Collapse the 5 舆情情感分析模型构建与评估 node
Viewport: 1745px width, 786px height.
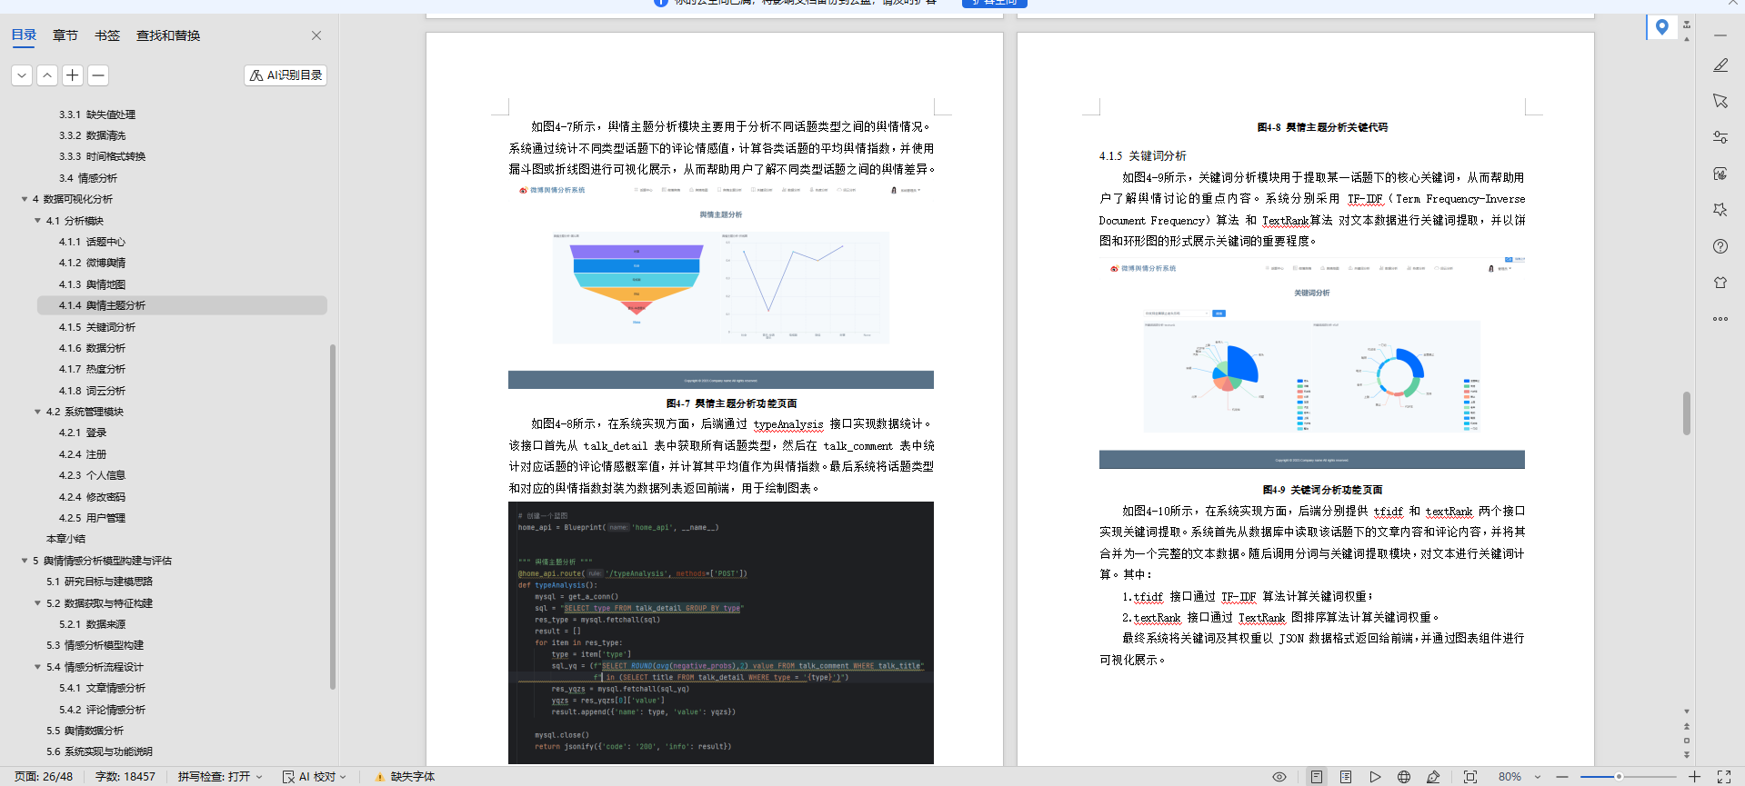(x=25, y=561)
